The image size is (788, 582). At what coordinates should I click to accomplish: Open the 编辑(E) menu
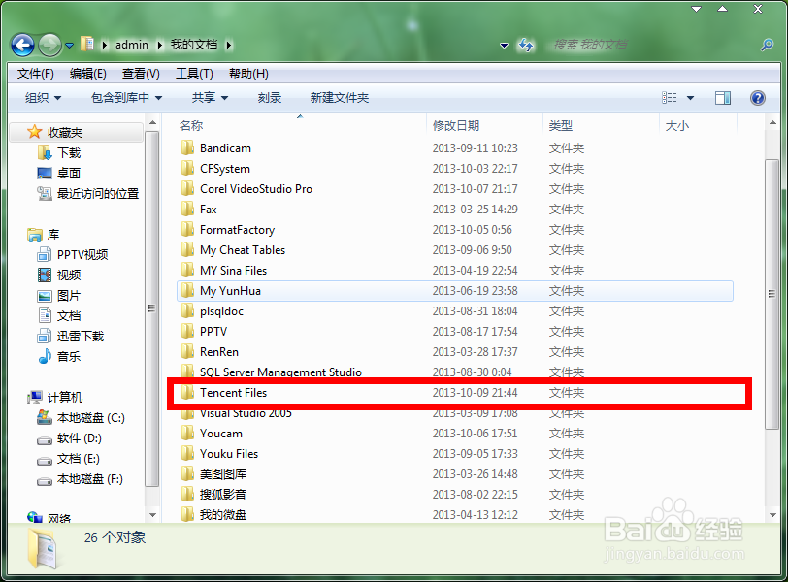point(88,74)
